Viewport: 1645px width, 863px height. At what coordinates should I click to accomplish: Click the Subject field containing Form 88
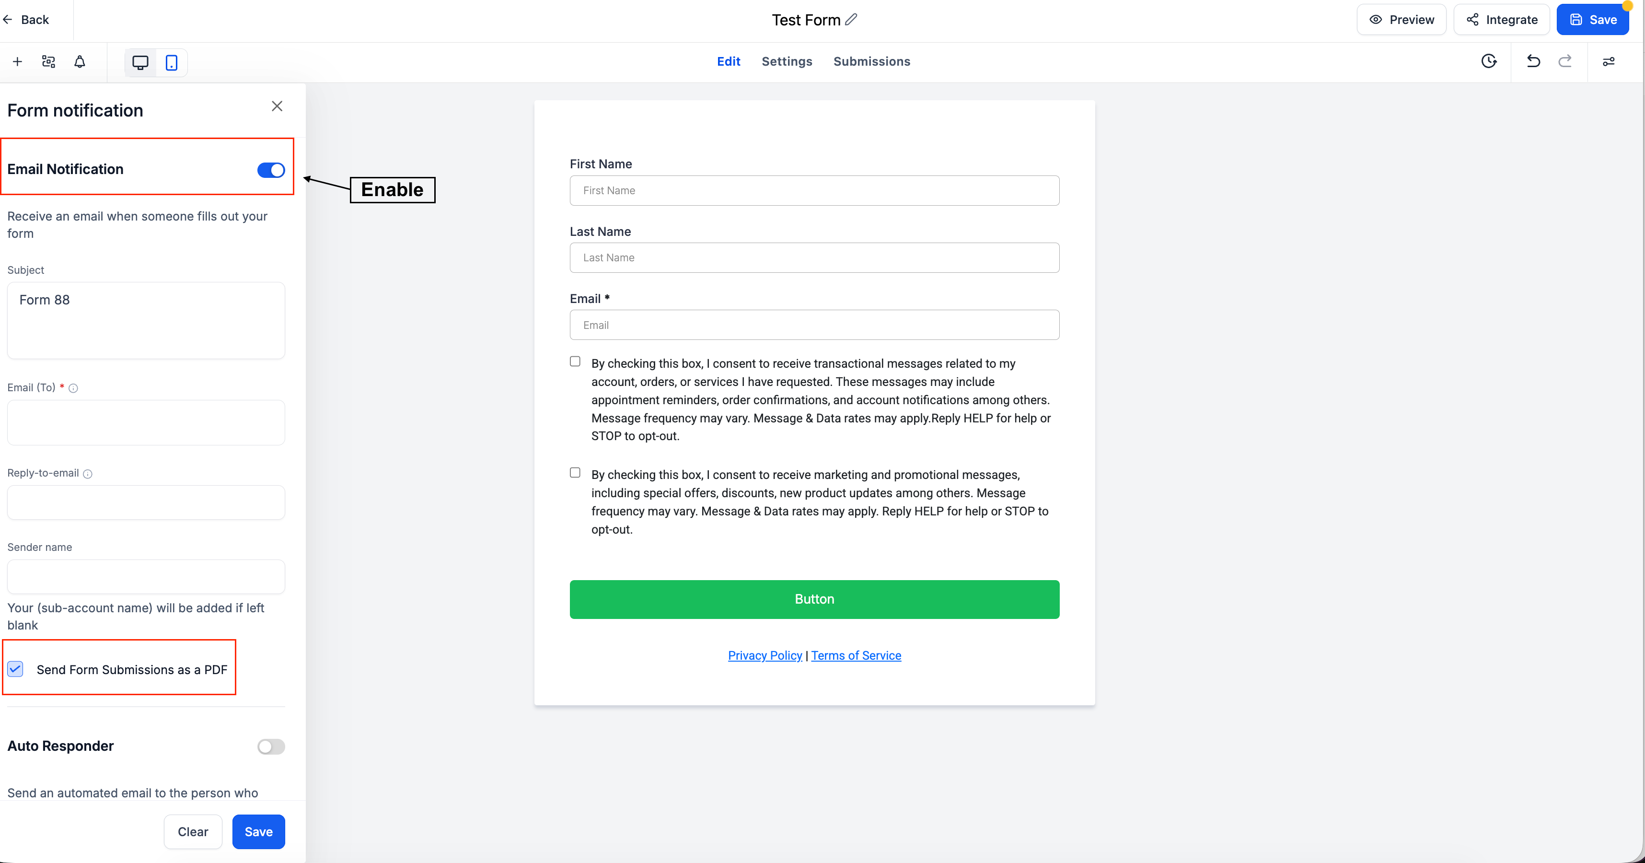click(x=146, y=319)
